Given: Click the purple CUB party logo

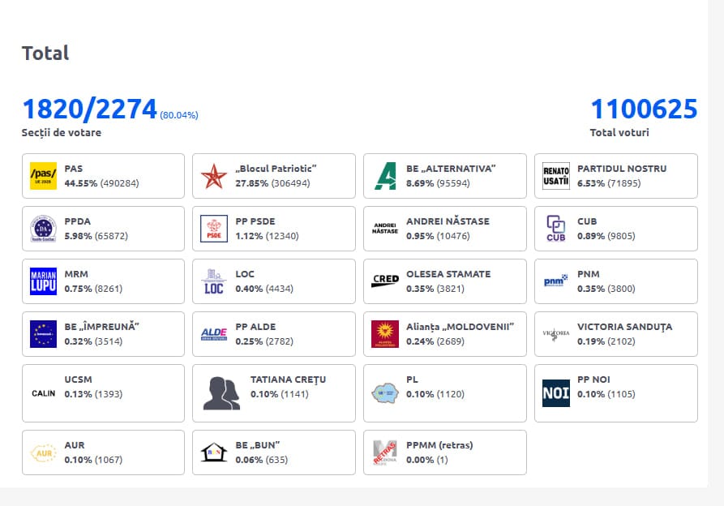Looking at the screenshot, I should (x=556, y=229).
